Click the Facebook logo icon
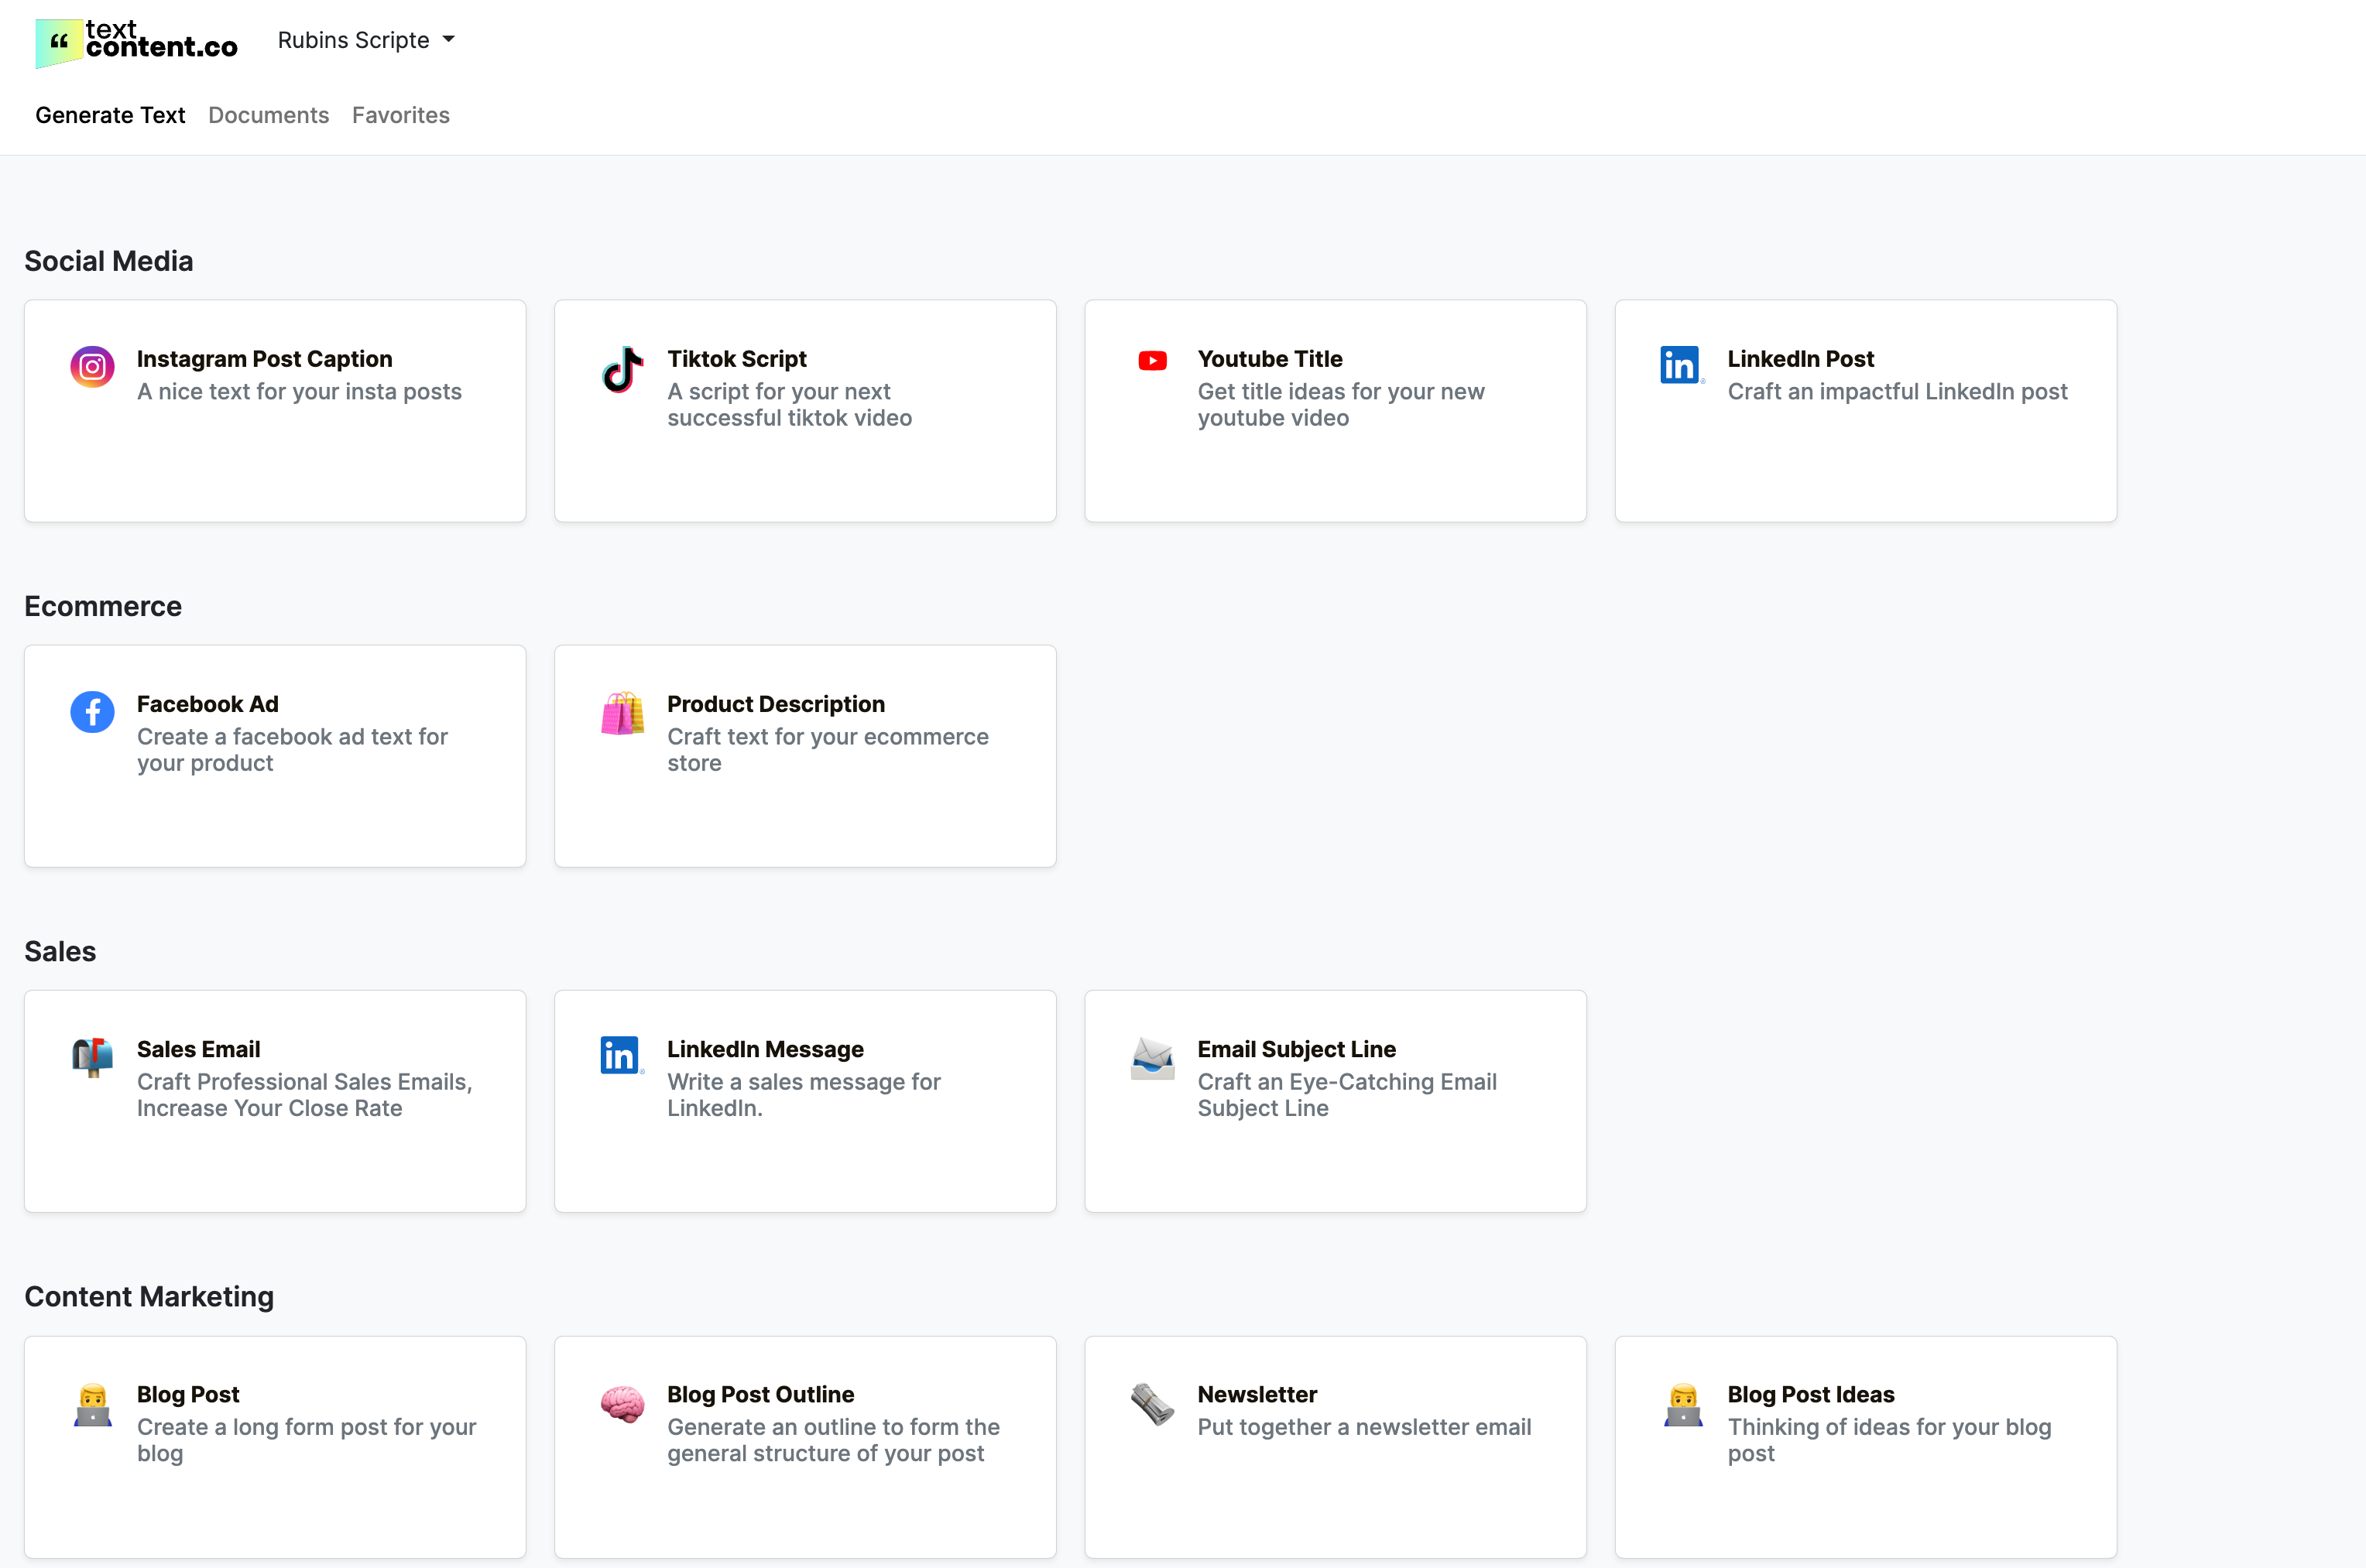The height and width of the screenshot is (1568, 2366). coord(92,712)
